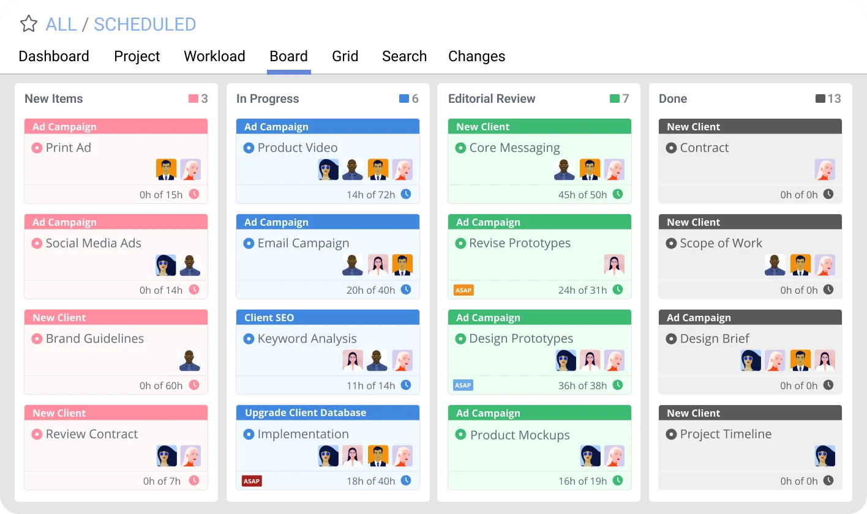Toggle status circle on Design Prototypes

pos(460,338)
